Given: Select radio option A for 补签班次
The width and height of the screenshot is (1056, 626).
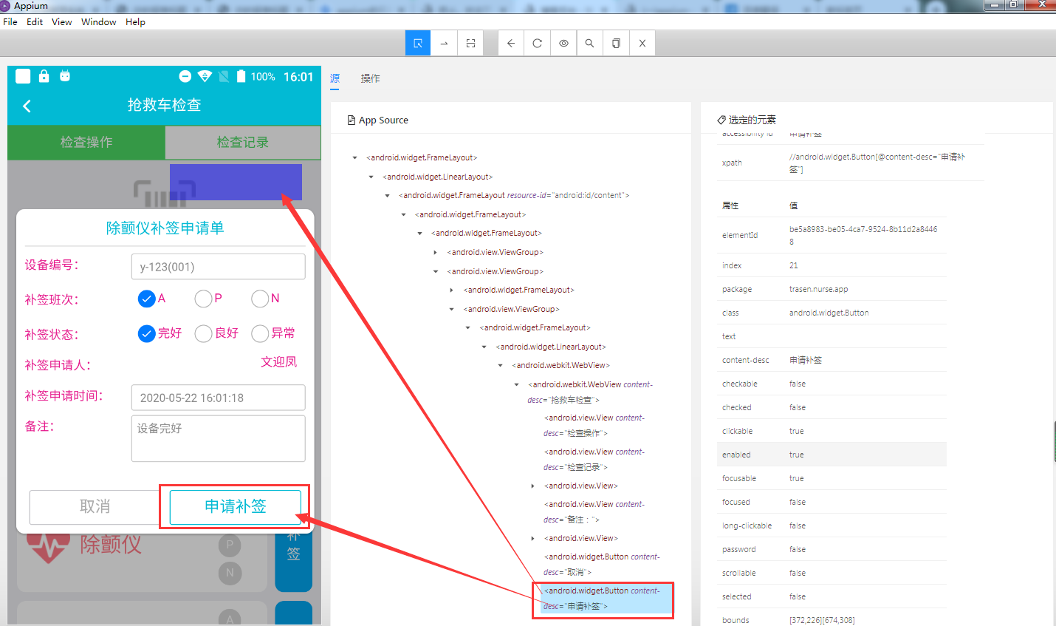Looking at the screenshot, I should click(x=146, y=299).
